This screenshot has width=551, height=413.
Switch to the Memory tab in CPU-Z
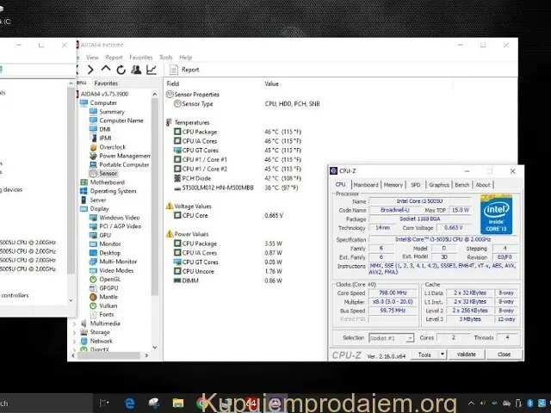pos(393,184)
